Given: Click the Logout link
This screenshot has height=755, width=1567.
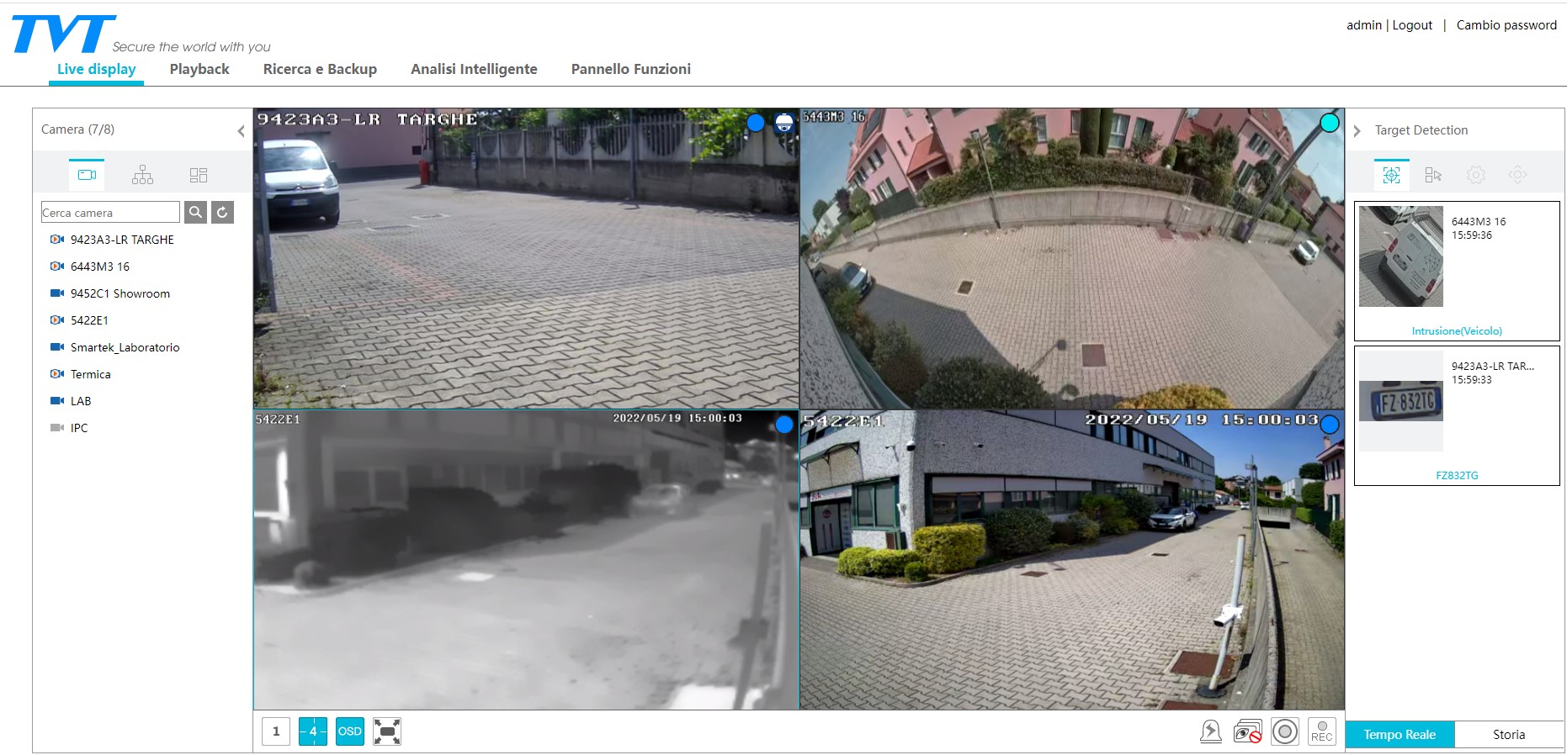Looking at the screenshot, I should (x=1412, y=25).
